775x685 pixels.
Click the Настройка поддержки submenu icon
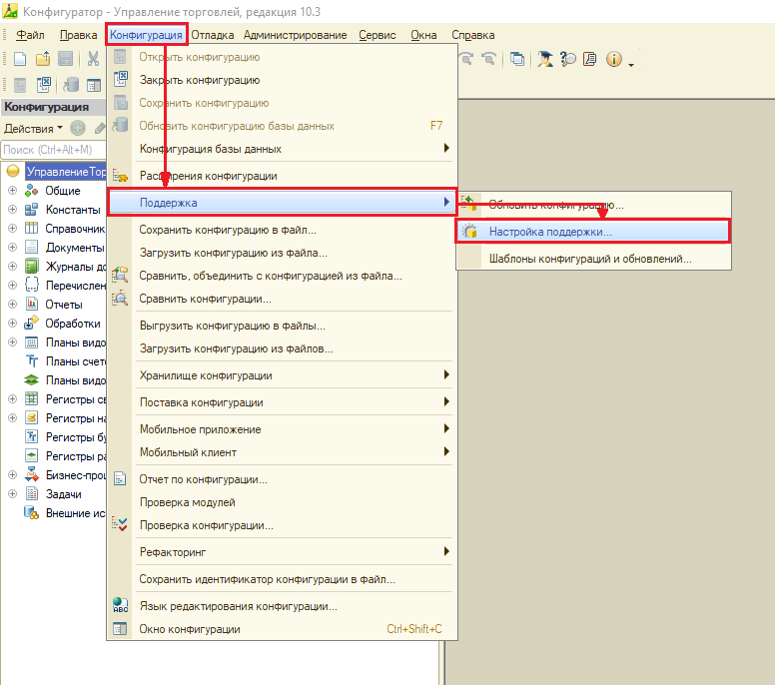469,232
